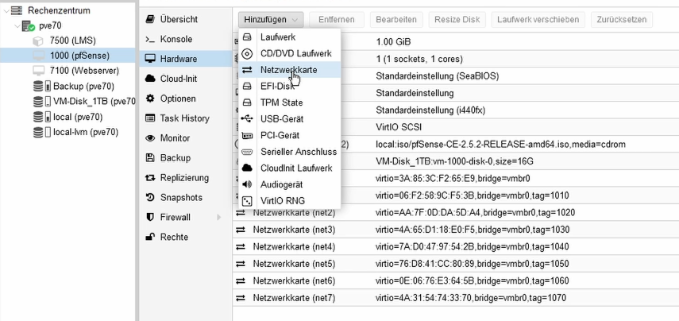Click the Rechte unlock icon
This screenshot has width=679, height=321.
150,237
